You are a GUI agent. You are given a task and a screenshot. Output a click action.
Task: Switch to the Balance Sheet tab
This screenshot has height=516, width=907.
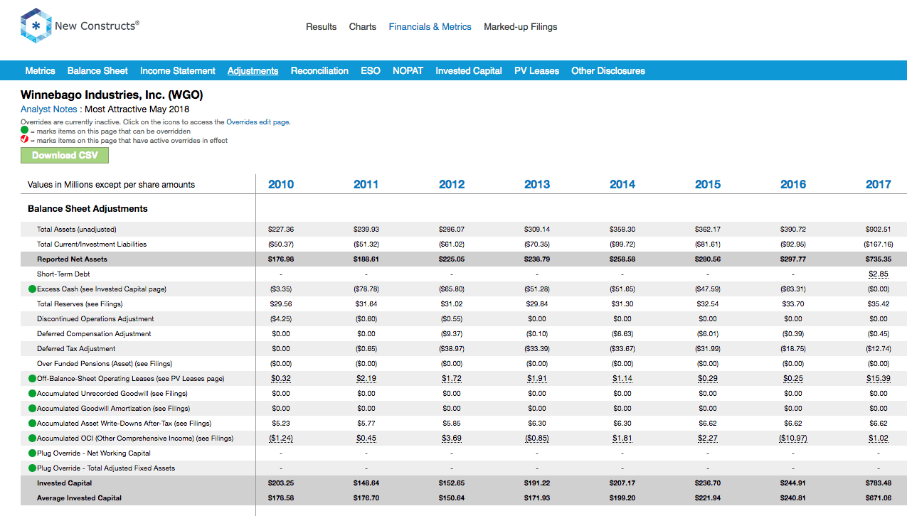click(x=97, y=70)
